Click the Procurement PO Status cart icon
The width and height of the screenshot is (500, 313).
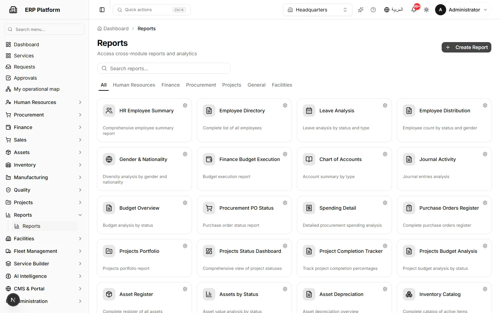[209, 208]
